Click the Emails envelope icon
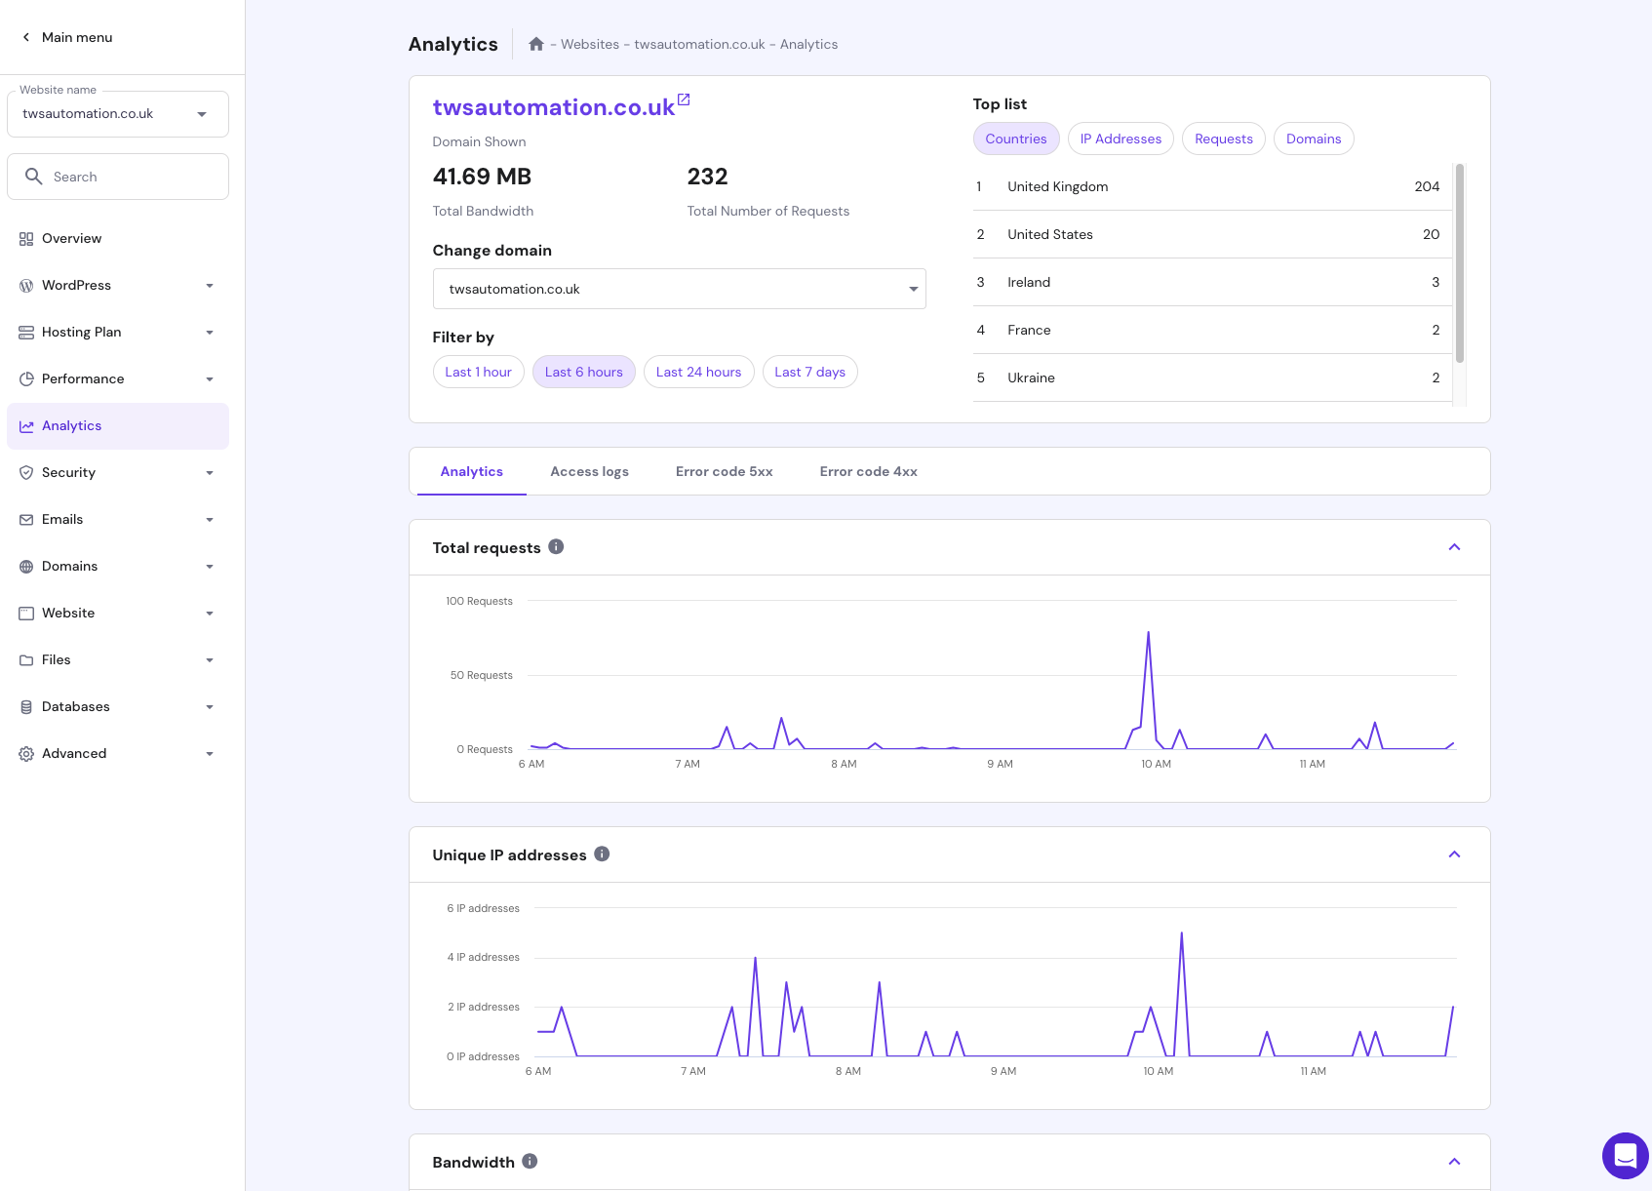Viewport: 1652px width, 1191px height. pos(26,520)
